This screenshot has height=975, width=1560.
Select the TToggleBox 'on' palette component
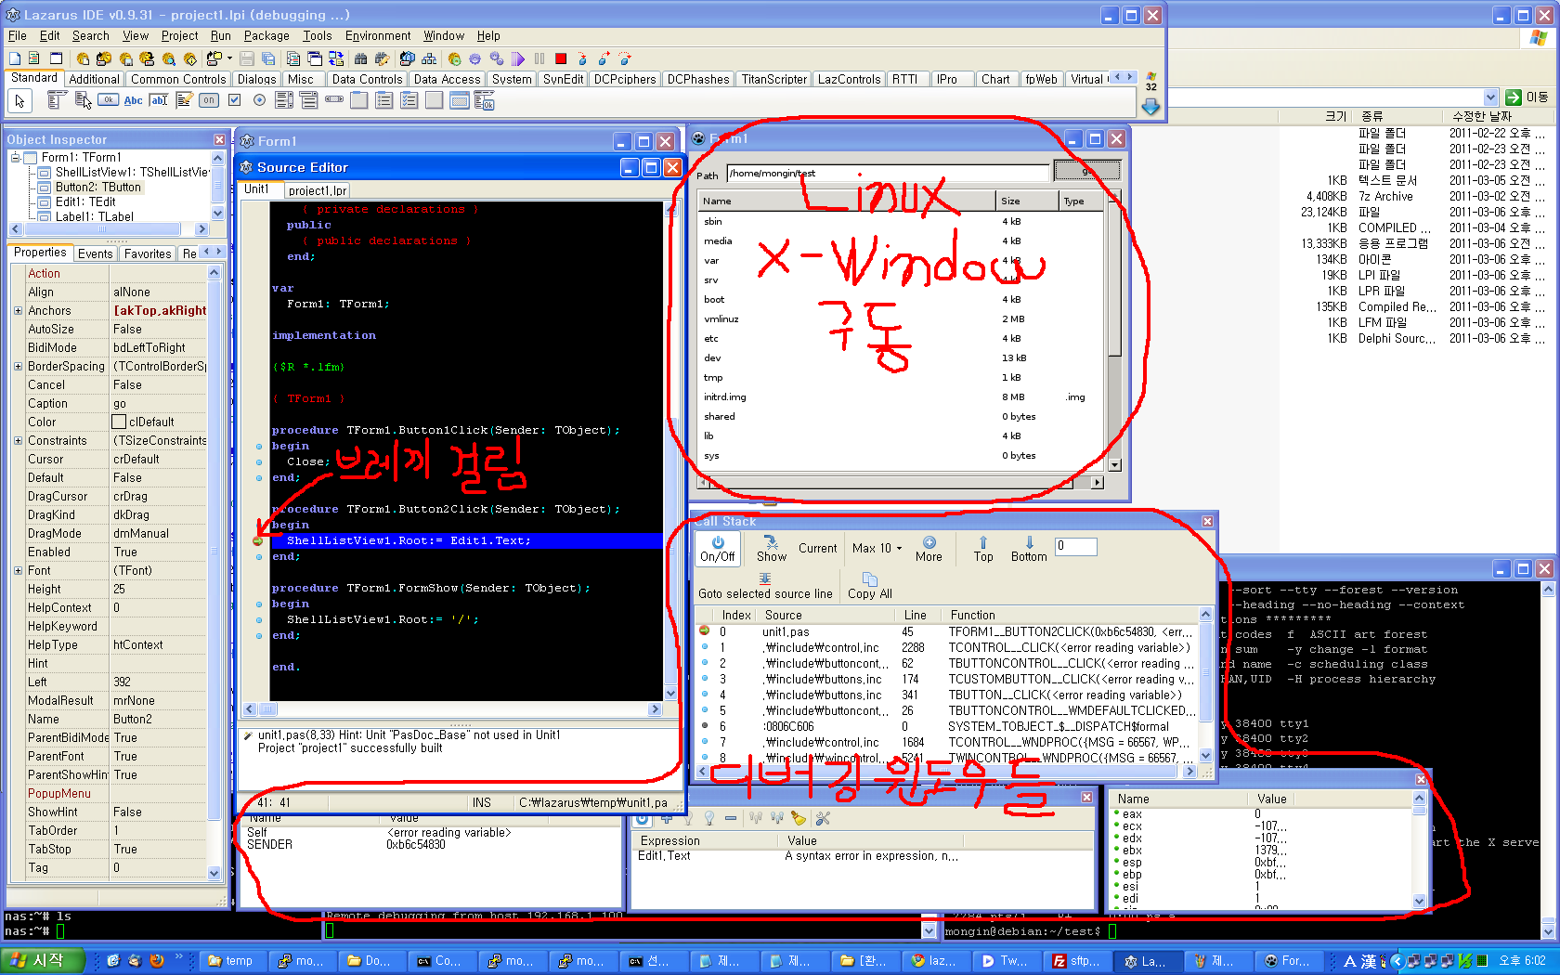coord(209,100)
